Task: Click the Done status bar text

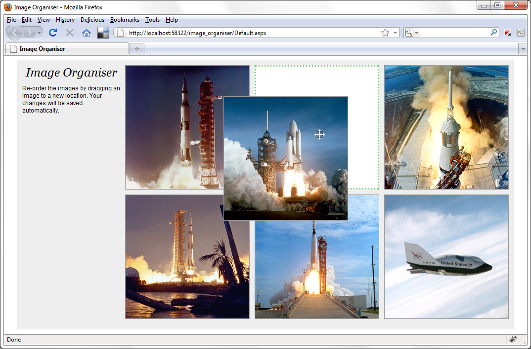Action: pyautogui.click(x=14, y=340)
